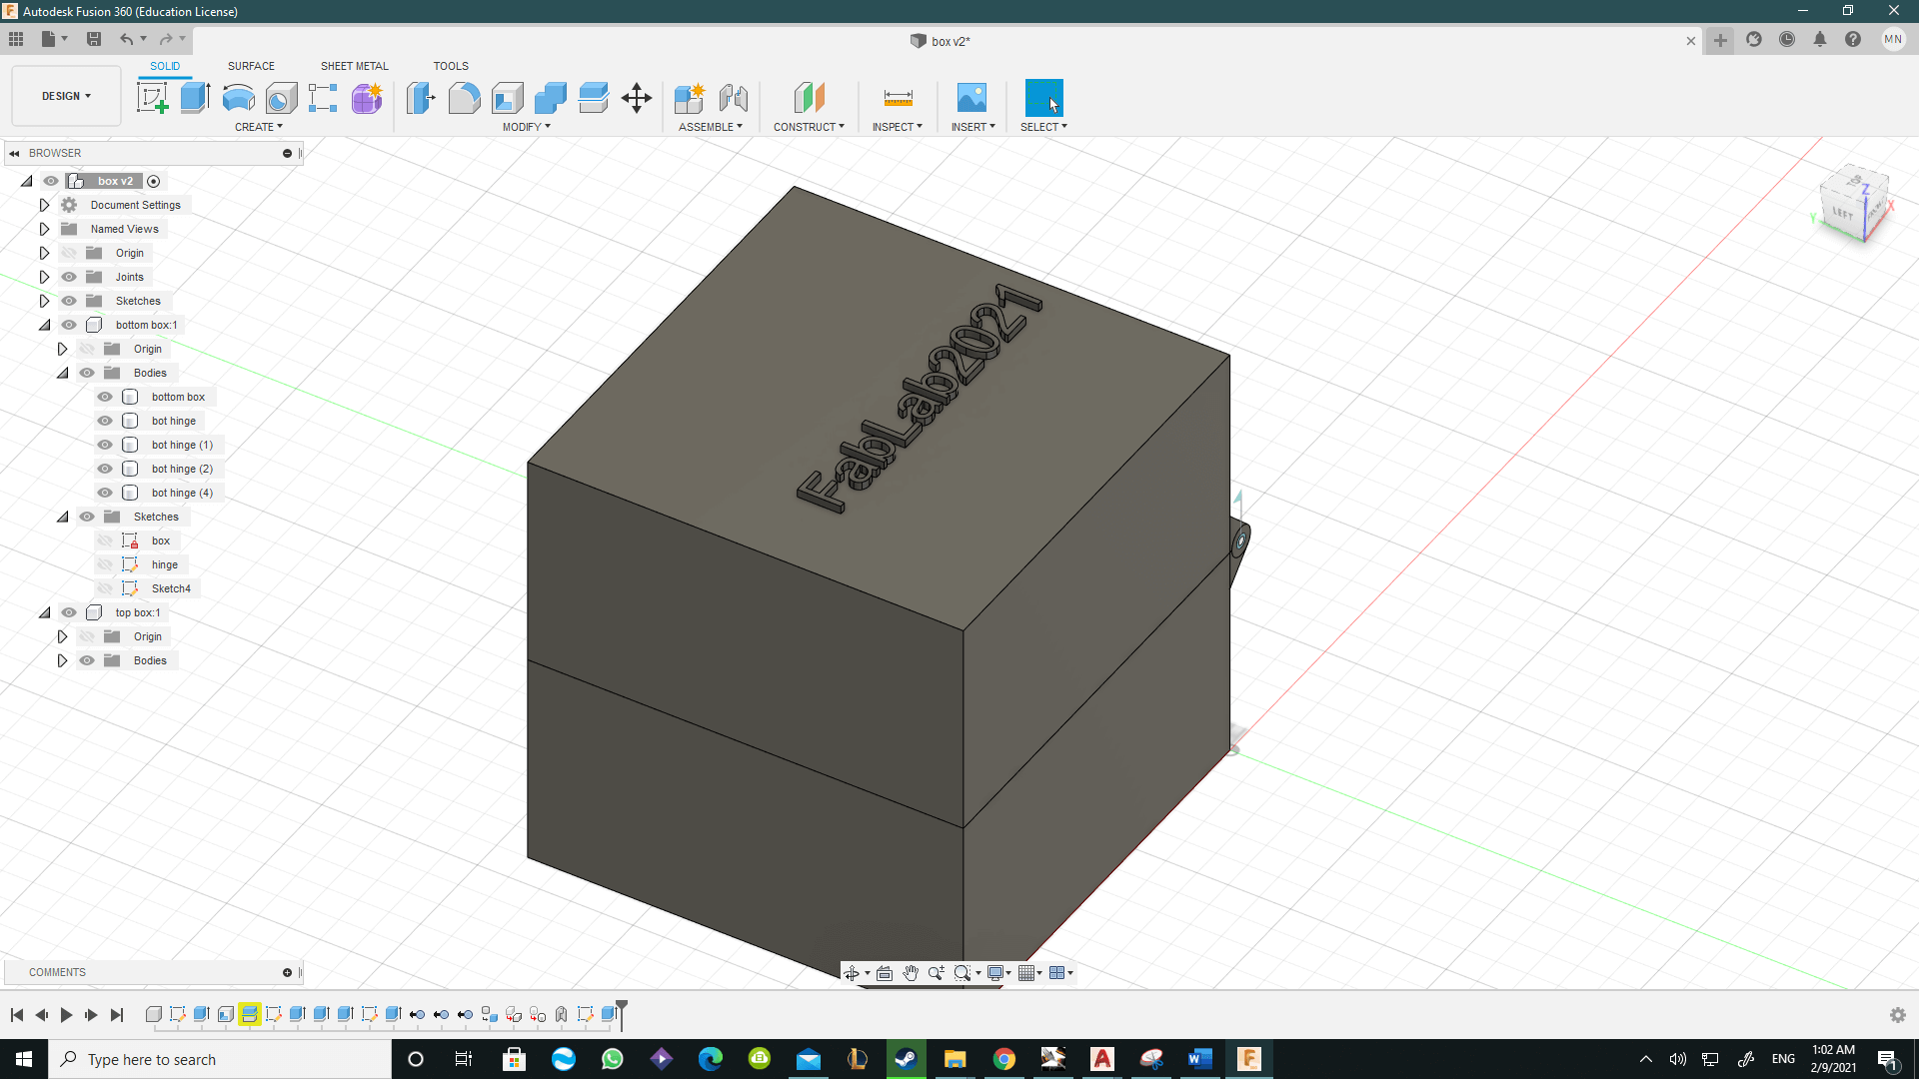Viewport: 1919px width, 1079px height.
Task: Open the Notifications bell
Action: click(1820, 39)
